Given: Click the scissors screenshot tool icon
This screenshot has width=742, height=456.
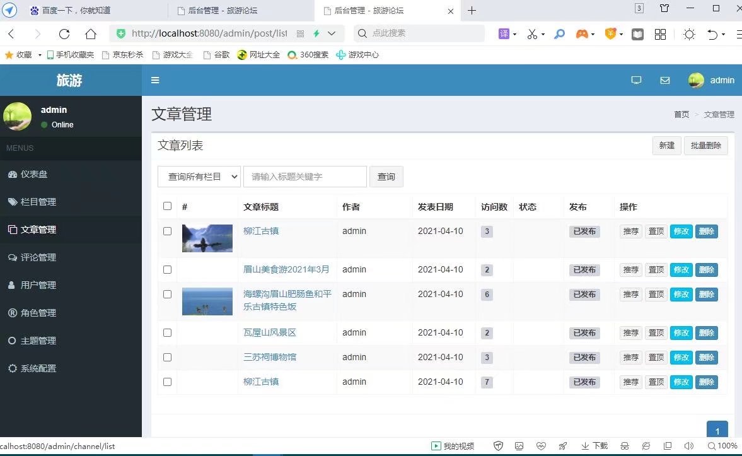Looking at the screenshot, I should point(532,33).
